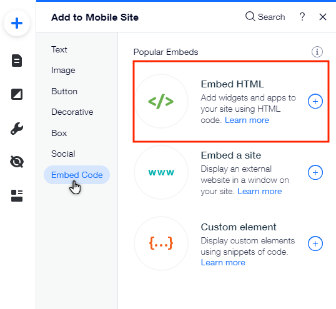Viewport: 336px width, 309px height.
Task: Click the green Embed HTML code icon
Action: click(161, 101)
